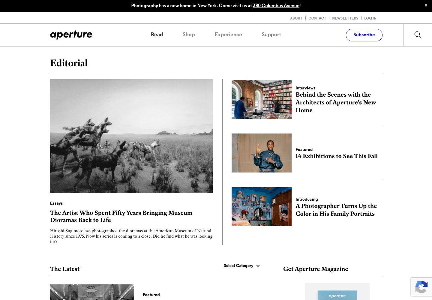This screenshot has height=300, width=432.
Task: Go to the About page
Action: [x=296, y=18]
